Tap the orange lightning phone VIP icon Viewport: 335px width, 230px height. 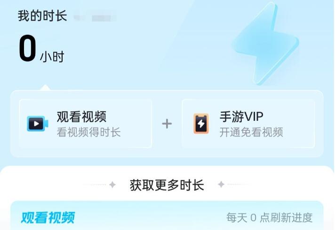pos(201,124)
